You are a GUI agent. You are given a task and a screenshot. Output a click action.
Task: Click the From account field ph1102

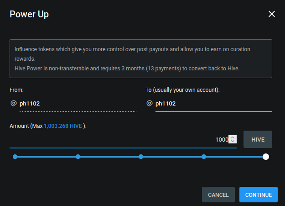pyautogui.click(x=78, y=103)
